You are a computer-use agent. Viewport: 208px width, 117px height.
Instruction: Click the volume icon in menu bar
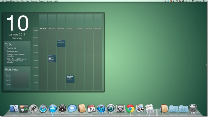(x=186, y=1)
